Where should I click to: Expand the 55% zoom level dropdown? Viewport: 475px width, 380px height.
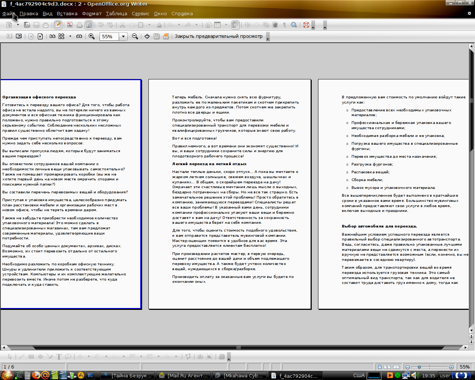[123, 36]
